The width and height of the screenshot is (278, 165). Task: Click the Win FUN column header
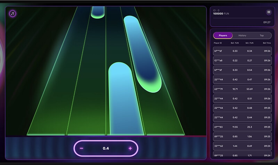(x=249, y=43)
